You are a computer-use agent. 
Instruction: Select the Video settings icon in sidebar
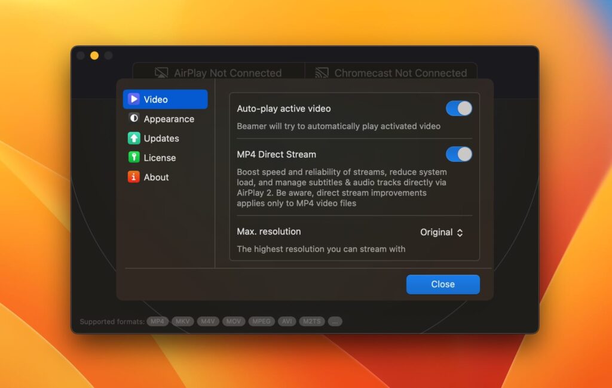[134, 99]
